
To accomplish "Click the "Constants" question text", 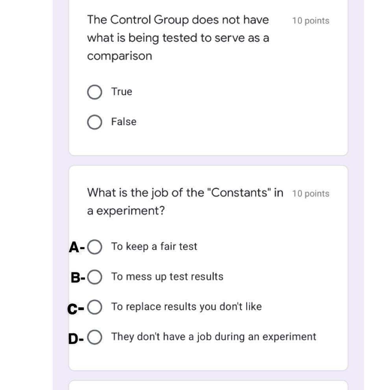I will [x=185, y=201].
